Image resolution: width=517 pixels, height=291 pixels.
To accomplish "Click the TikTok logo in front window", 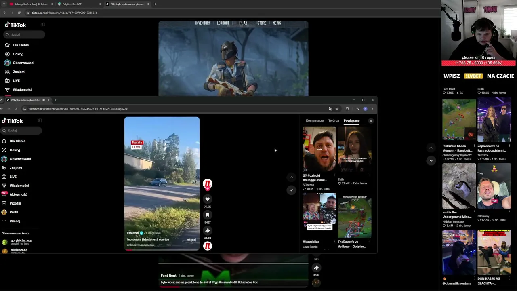I will (12, 121).
